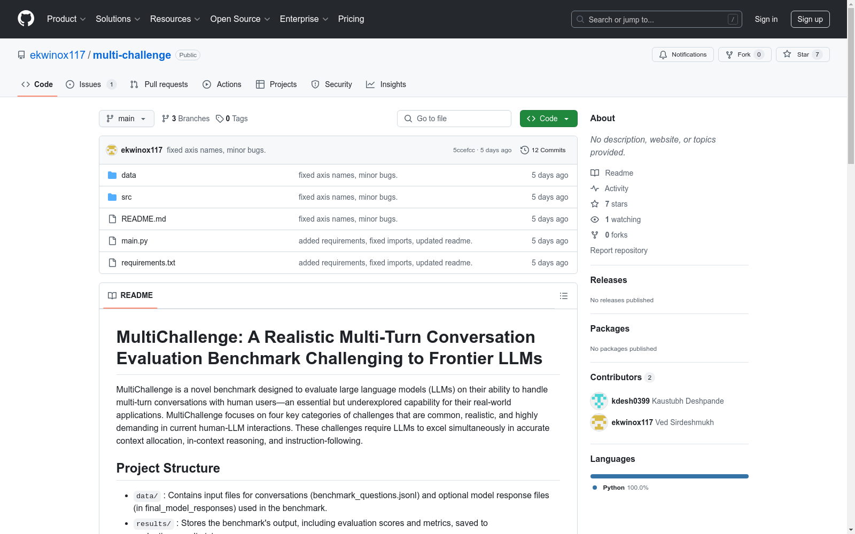Expand the Product navigation menu
The width and height of the screenshot is (855, 534).
click(x=66, y=19)
